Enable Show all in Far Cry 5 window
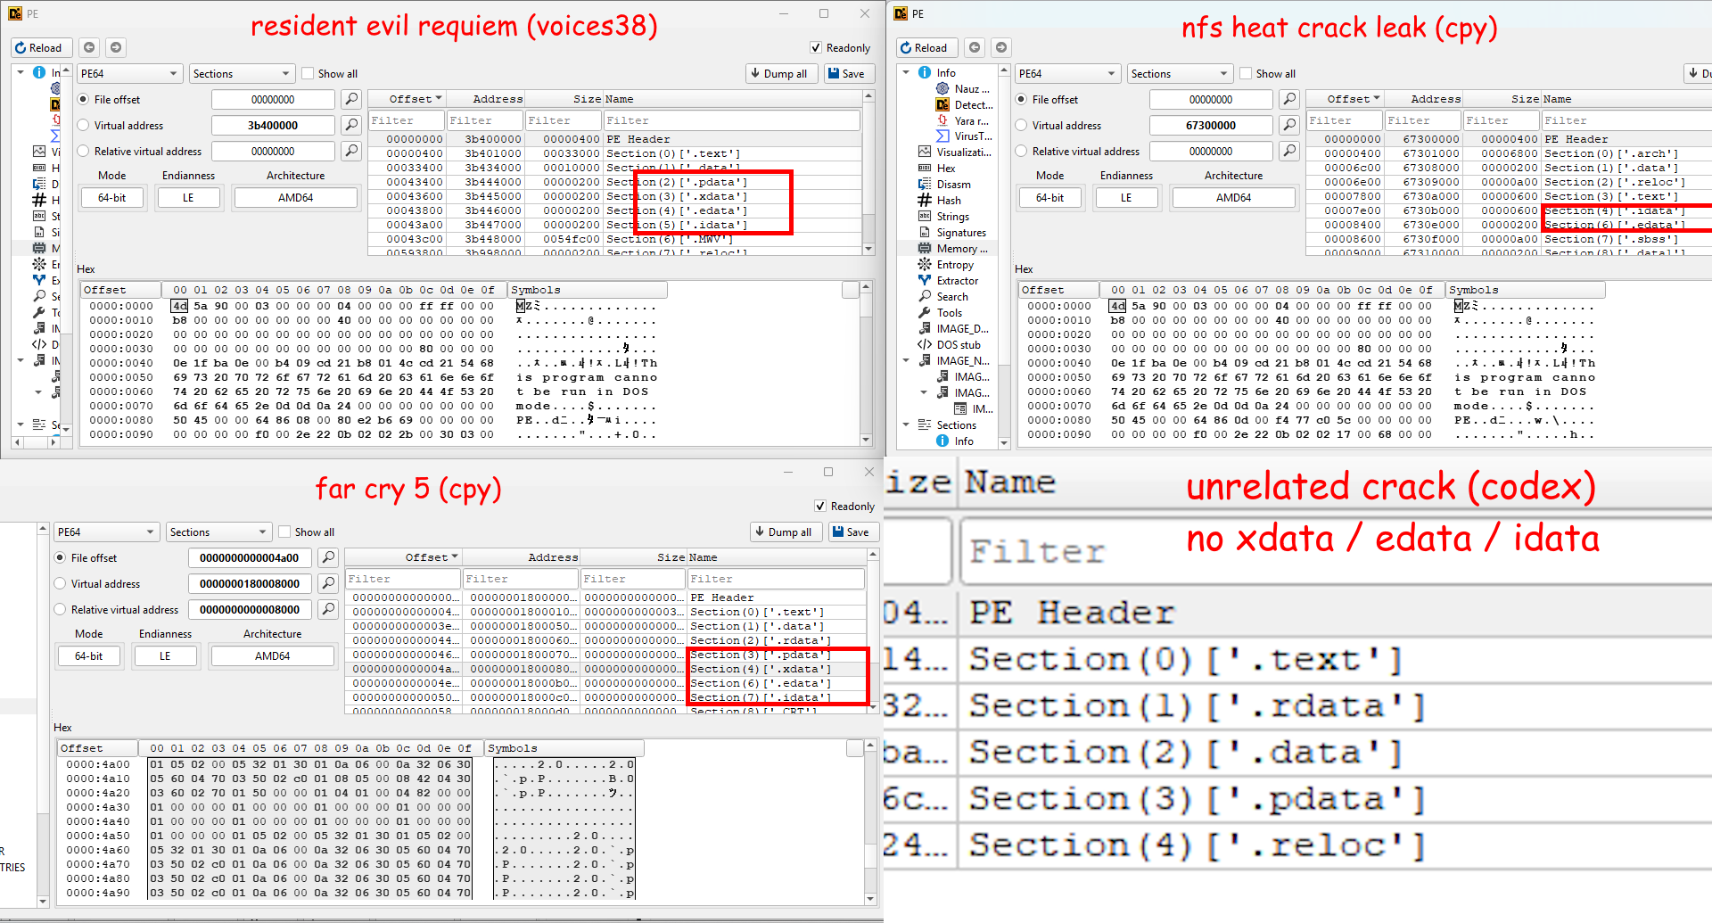This screenshot has width=1712, height=923. click(x=284, y=532)
